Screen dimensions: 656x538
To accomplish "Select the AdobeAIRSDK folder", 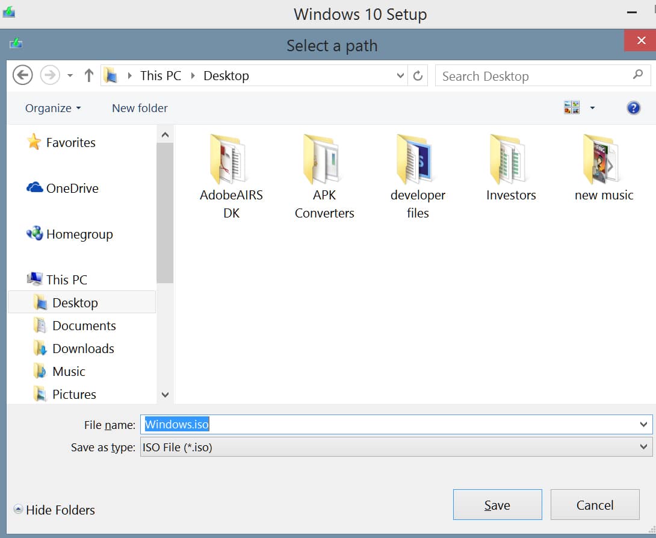I will [x=231, y=177].
